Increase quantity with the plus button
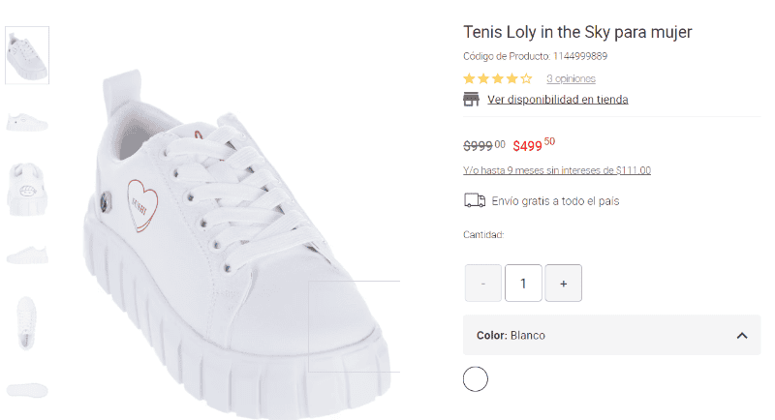 [x=563, y=284]
